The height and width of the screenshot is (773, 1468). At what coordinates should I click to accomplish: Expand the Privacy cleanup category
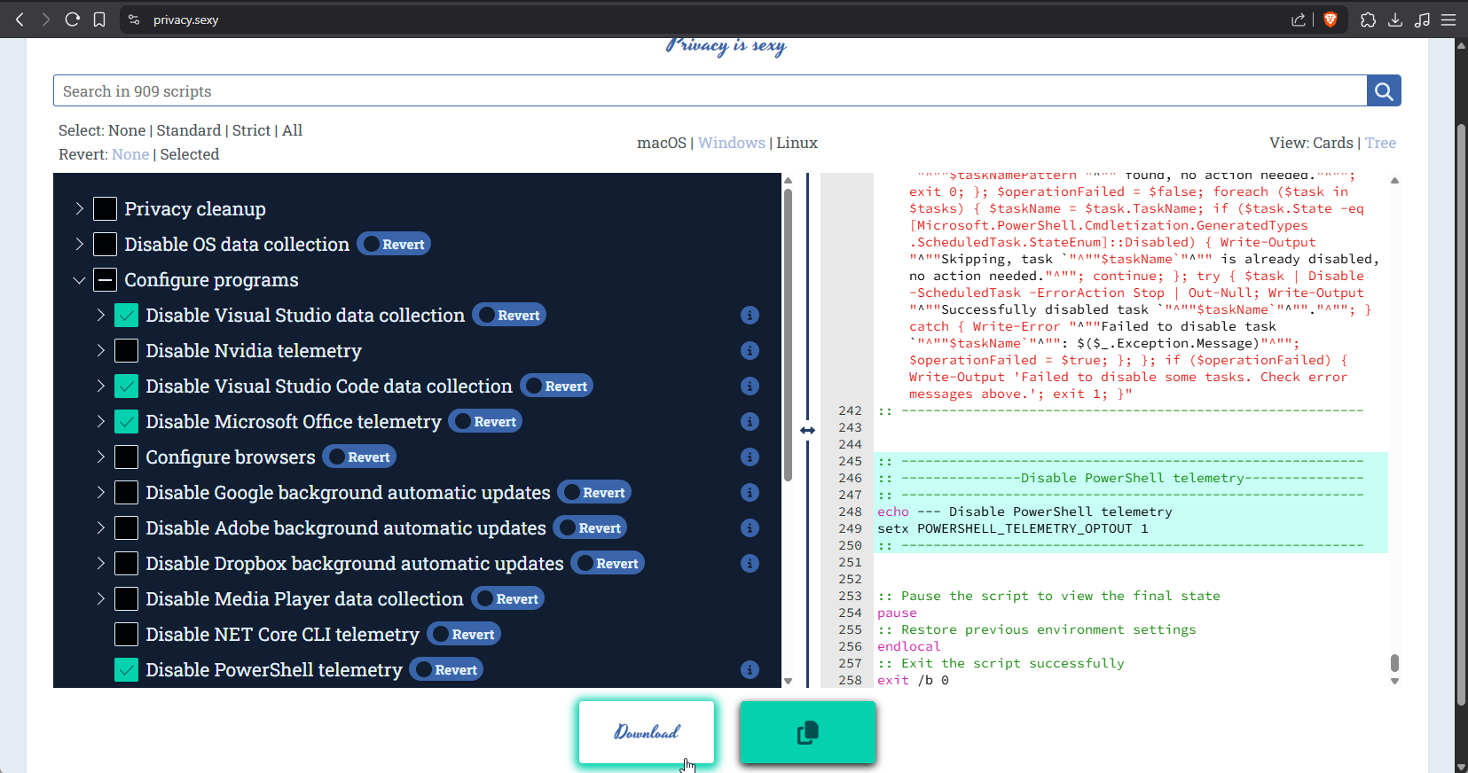(x=79, y=209)
